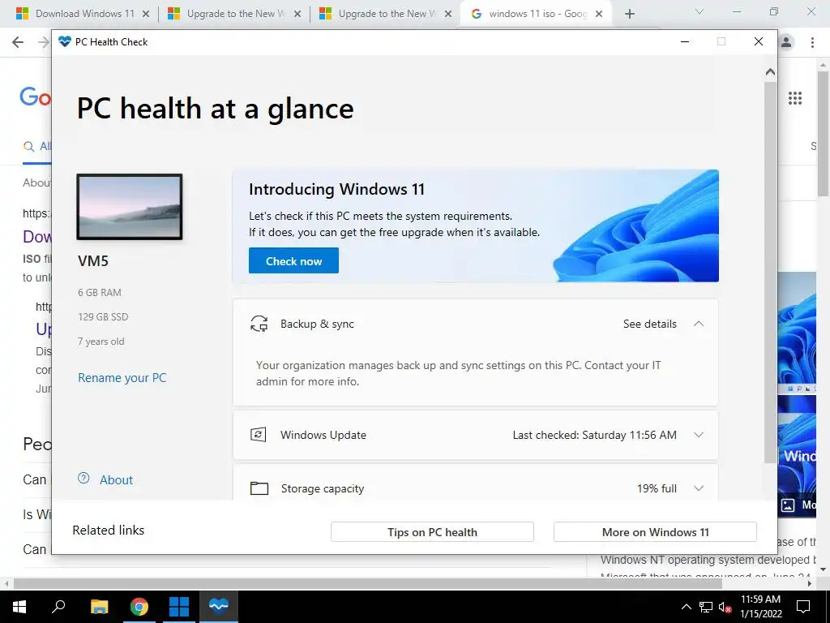The height and width of the screenshot is (623, 830).
Task: Click the muted volume icon in tray
Action: coord(725,607)
